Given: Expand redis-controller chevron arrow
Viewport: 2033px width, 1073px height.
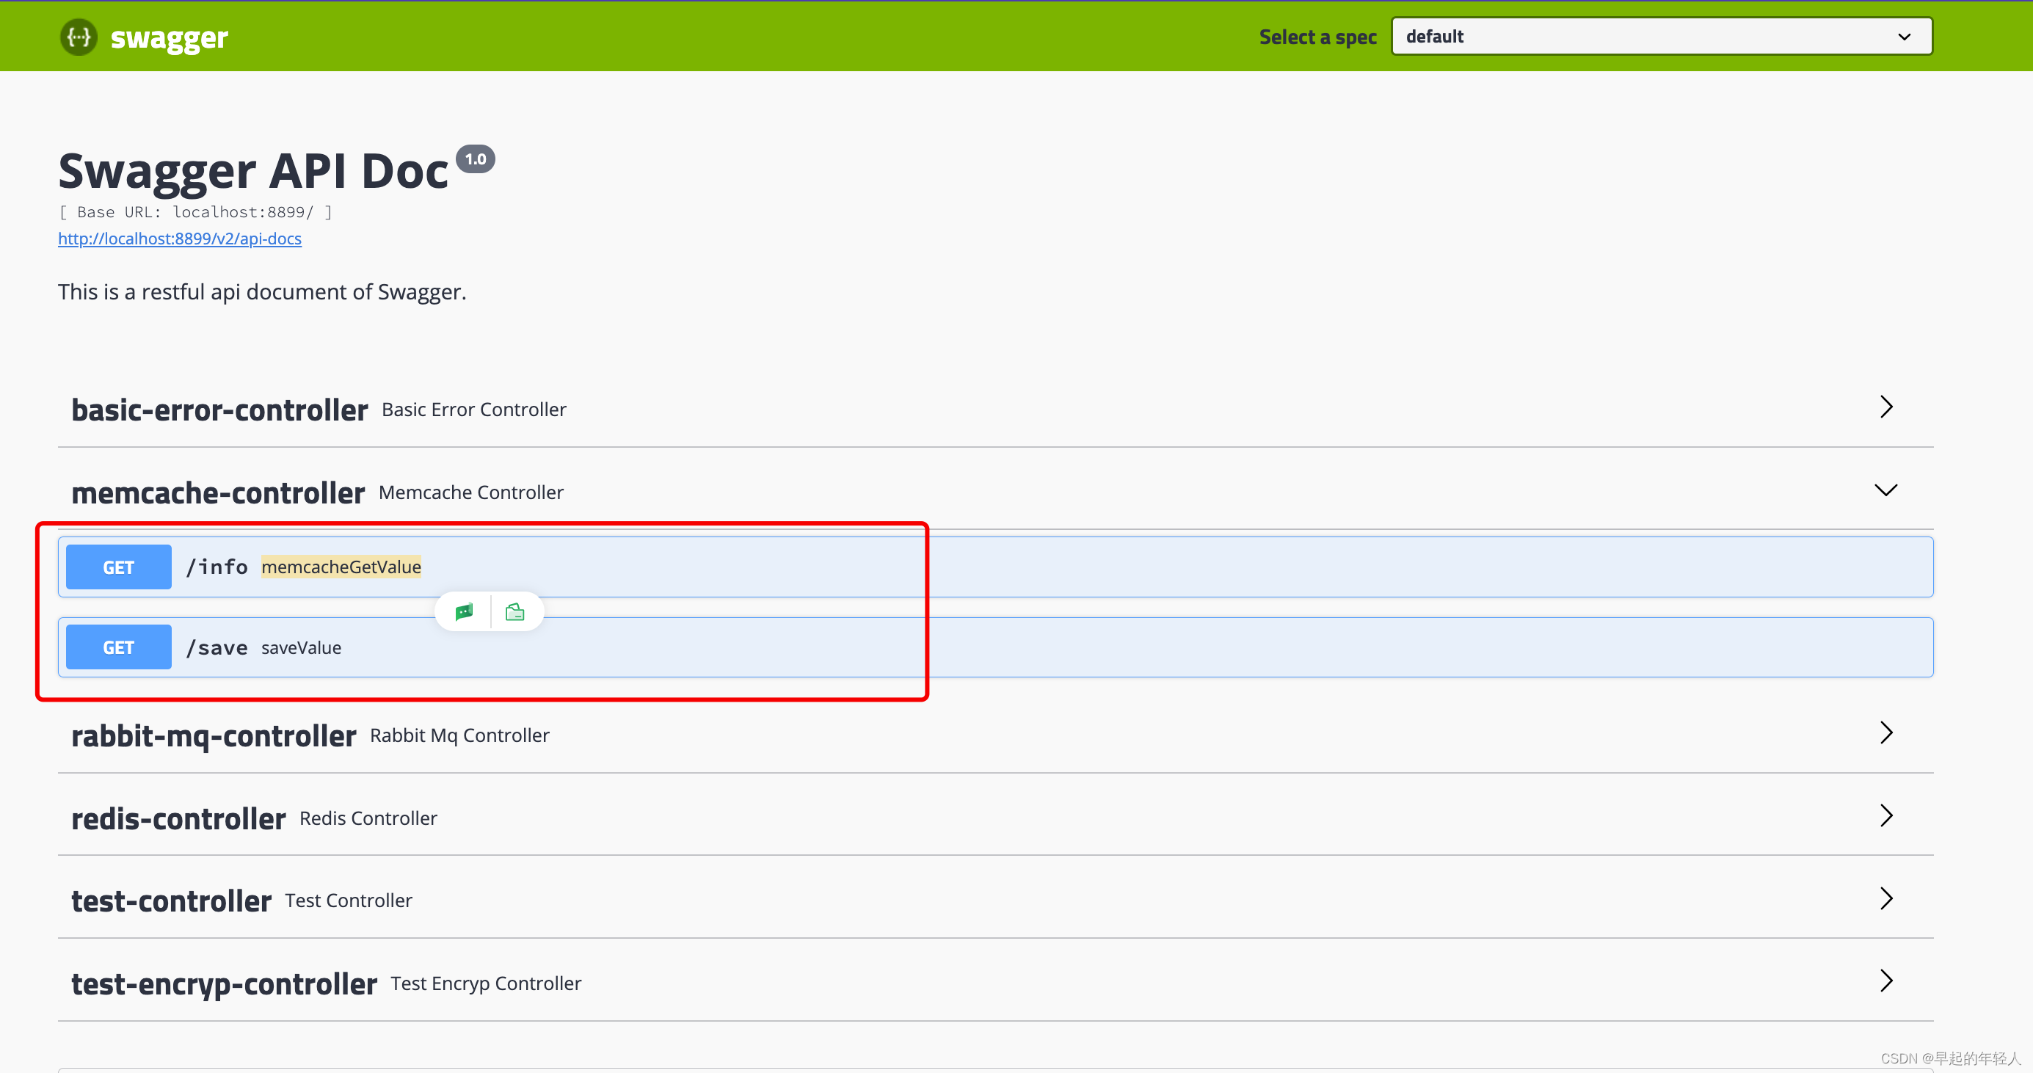Looking at the screenshot, I should 1886,815.
